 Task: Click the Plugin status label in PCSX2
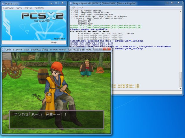coord(54,42)
